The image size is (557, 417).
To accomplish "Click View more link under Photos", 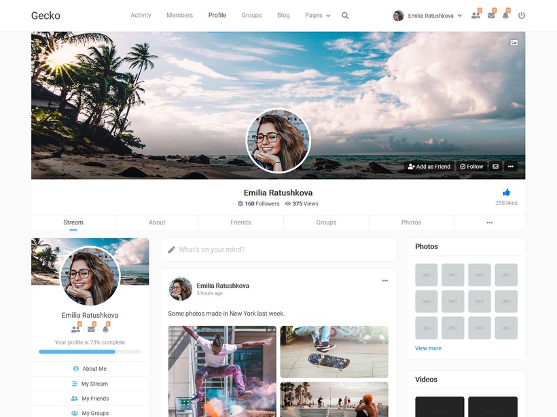I will (x=428, y=348).
